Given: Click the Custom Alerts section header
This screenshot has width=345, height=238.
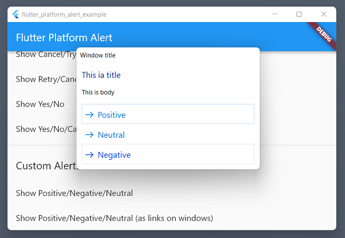Looking at the screenshot, I should (46, 166).
